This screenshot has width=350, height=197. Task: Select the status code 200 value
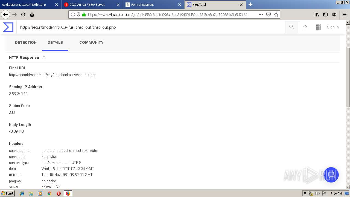(12, 112)
